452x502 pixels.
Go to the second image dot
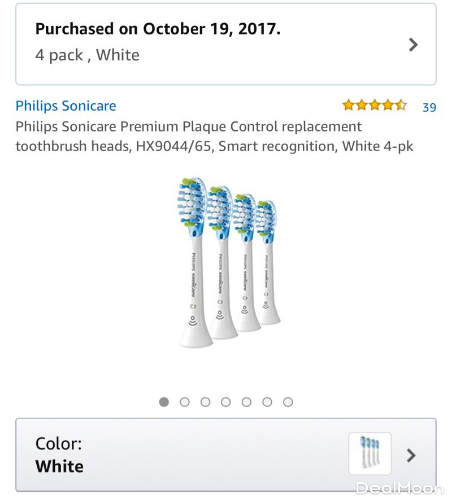tap(185, 402)
